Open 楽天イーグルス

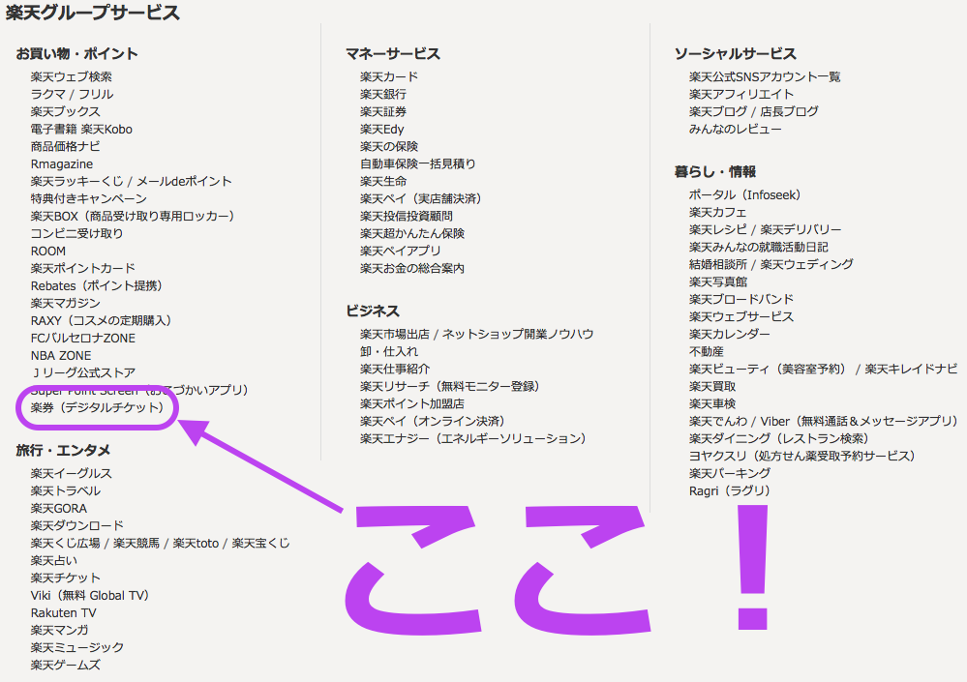click(72, 474)
